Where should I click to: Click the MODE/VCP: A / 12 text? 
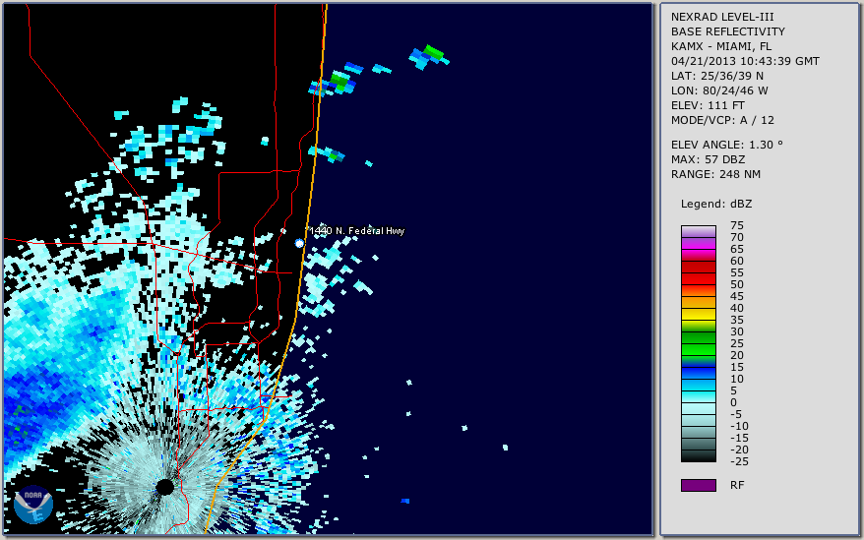(722, 120)
